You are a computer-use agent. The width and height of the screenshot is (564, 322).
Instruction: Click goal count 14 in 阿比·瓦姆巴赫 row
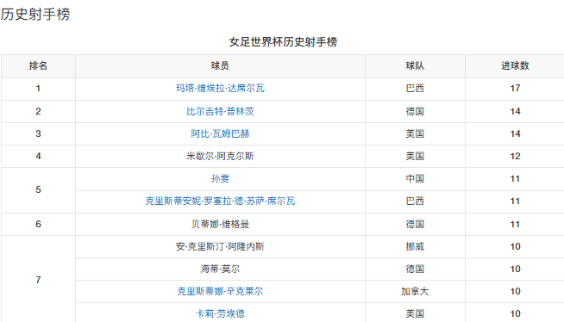(x=515, y=134)
